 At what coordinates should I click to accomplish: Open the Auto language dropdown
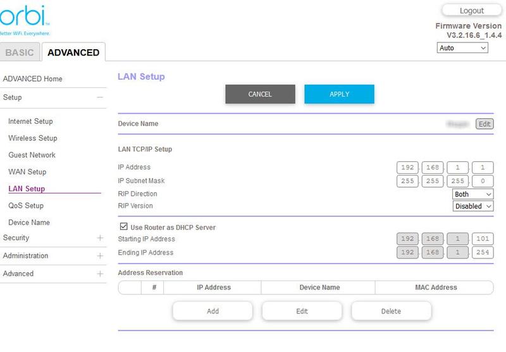[x=462, y=48]
